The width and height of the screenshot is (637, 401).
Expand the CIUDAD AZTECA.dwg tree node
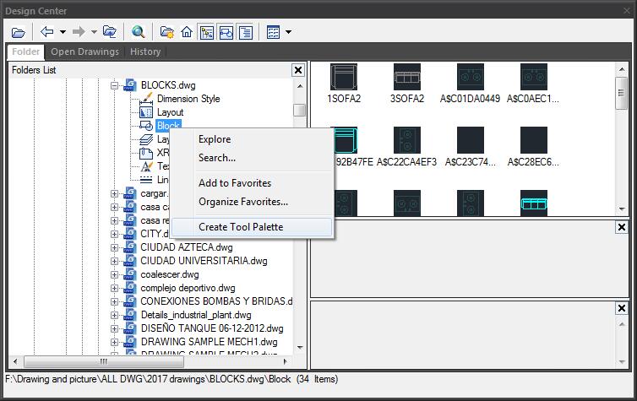tap(115, 247)
